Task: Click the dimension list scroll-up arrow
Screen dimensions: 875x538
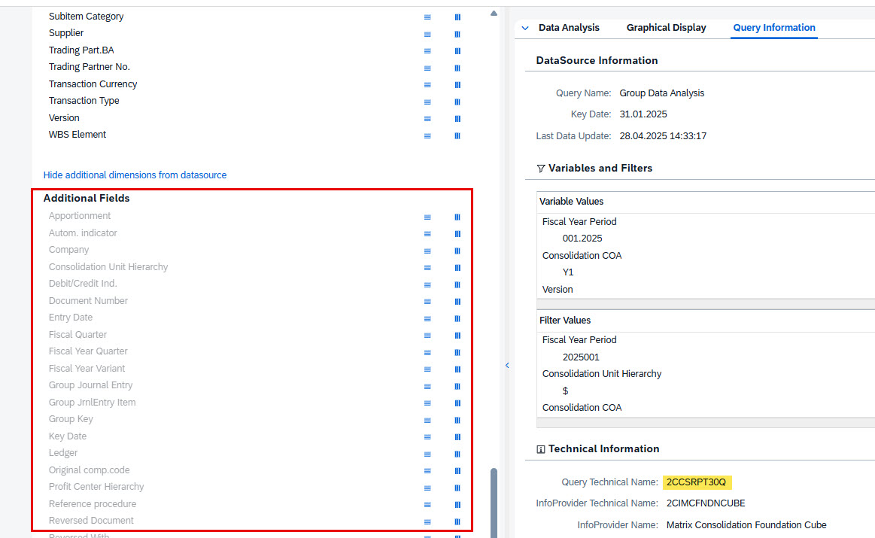Action: click(494, 14)
